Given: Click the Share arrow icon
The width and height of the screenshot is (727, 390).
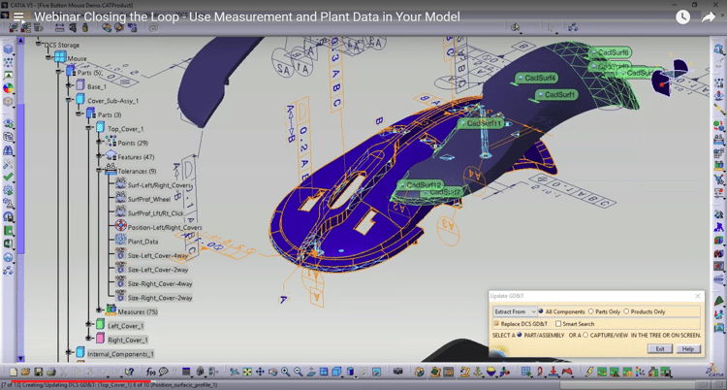Looking at the screenshot, I should [x=709, y=17].
